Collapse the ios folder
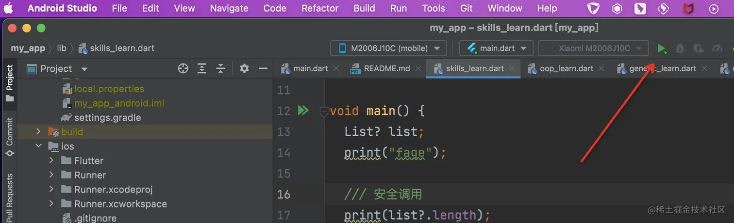 tap(38, 146)
